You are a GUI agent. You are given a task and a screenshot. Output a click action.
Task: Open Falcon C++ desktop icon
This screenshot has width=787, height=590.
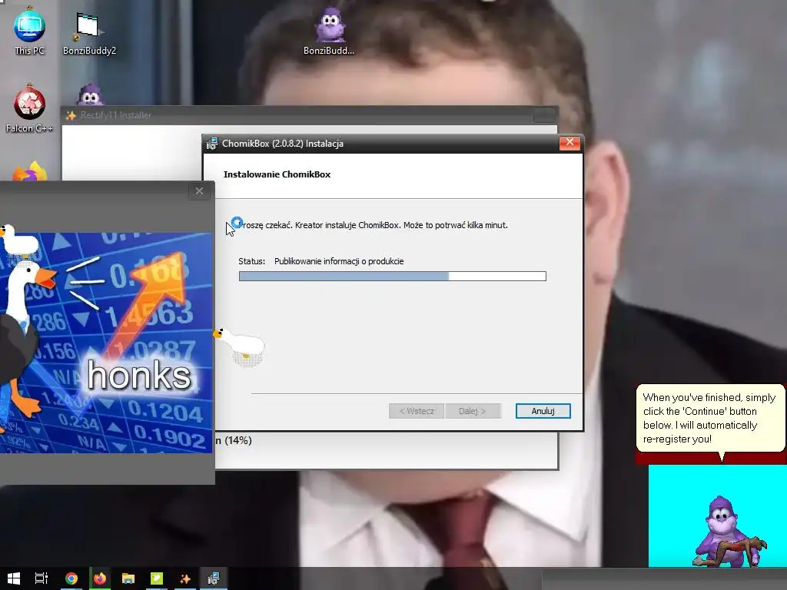pyautogui.click(x=29, y=109)
